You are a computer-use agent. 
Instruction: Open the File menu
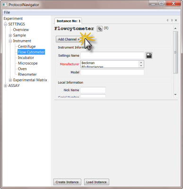[7, 12]
